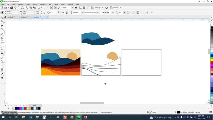
Task: Click the Launch button
Action: tap(114, 8)
